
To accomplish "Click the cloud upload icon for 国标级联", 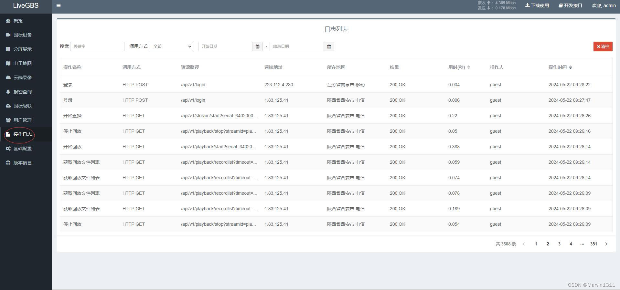I will point(8,106).
